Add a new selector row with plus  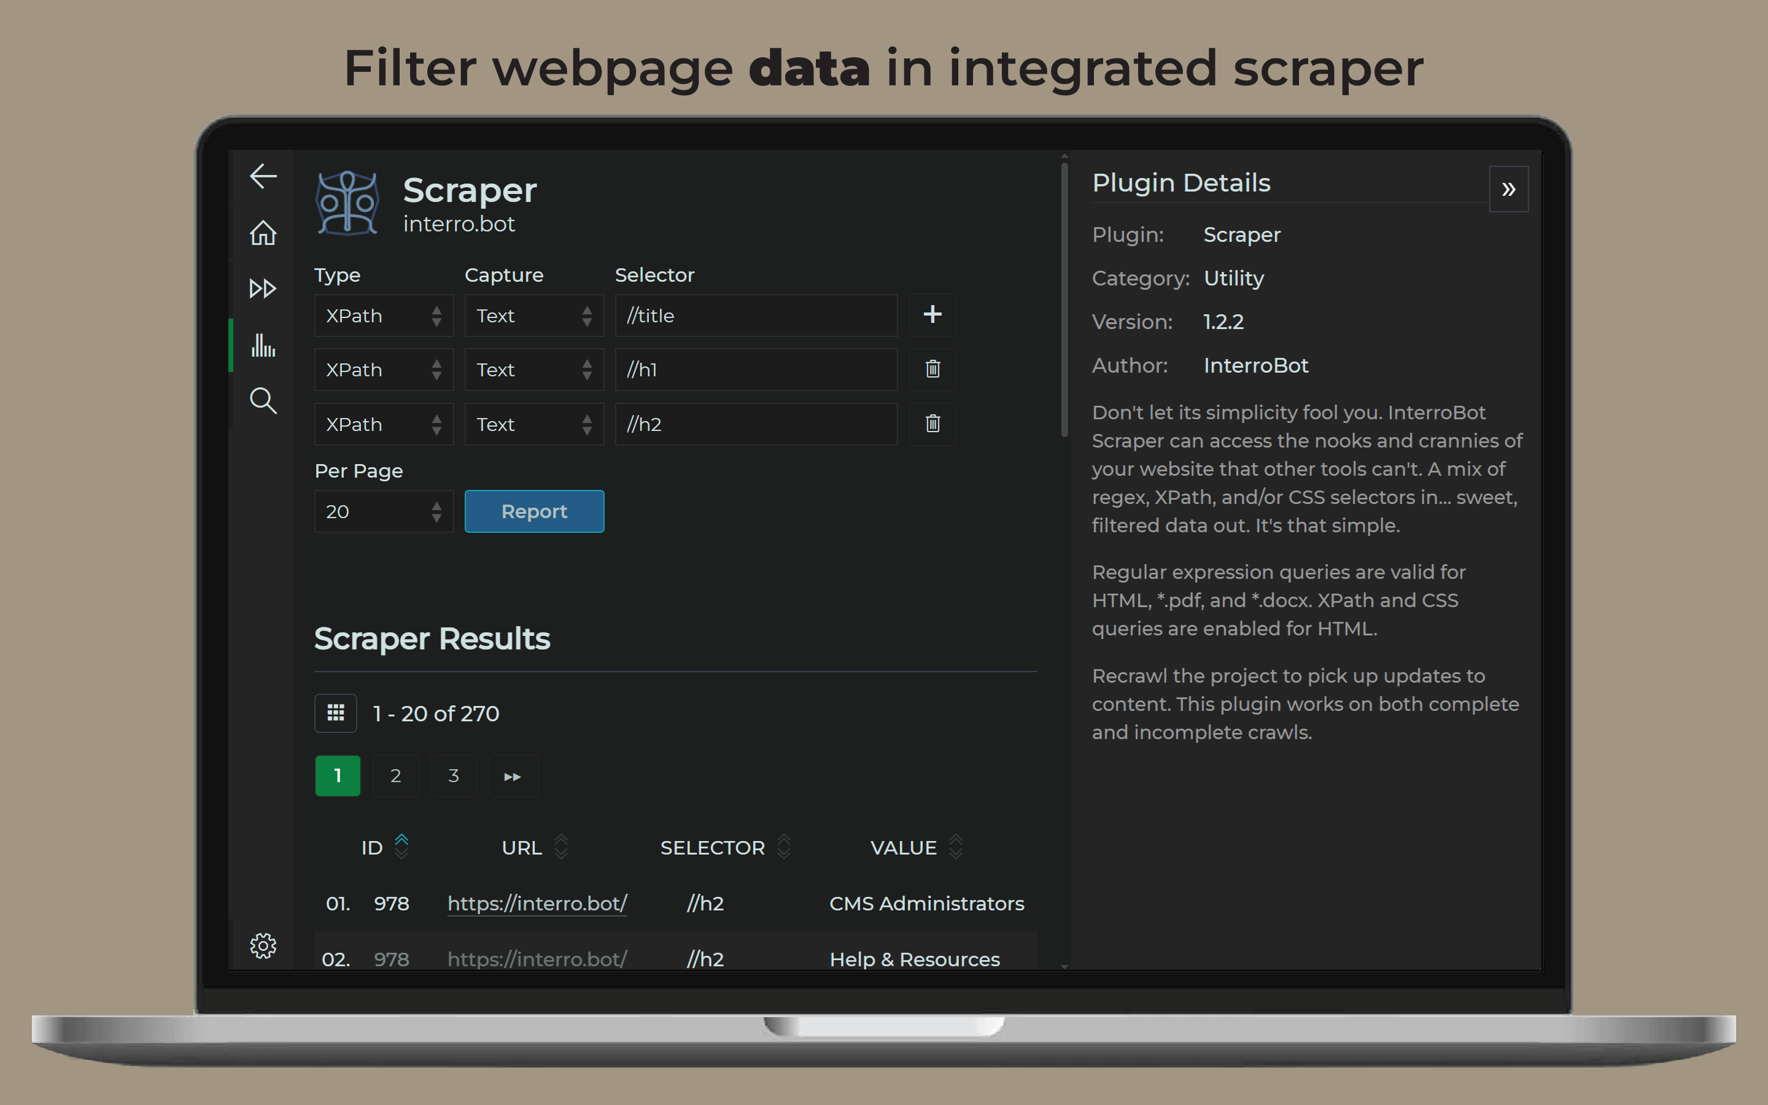pos(932,315)
